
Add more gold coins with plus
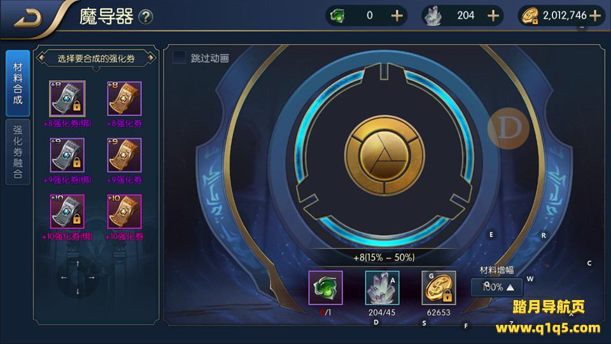595,15
